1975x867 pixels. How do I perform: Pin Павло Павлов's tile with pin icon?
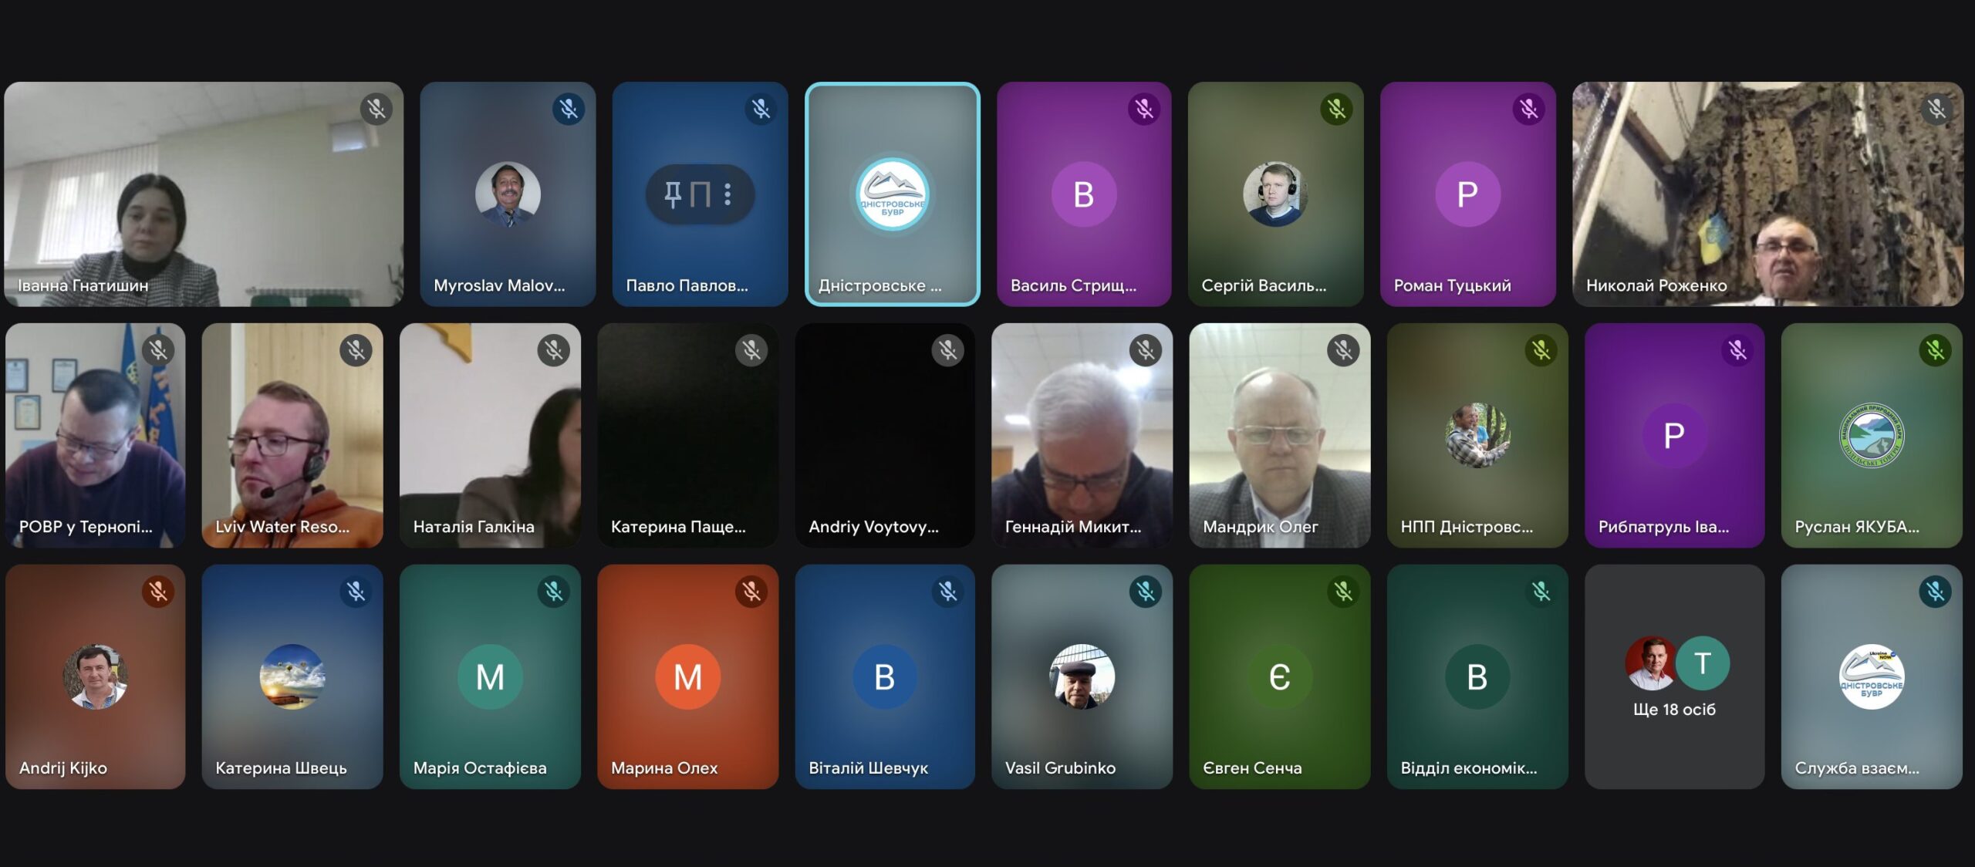(673, 194)
